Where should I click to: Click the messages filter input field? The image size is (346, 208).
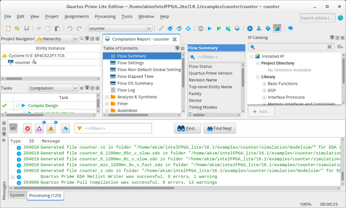pyautogui.click(x=113, y=128)
